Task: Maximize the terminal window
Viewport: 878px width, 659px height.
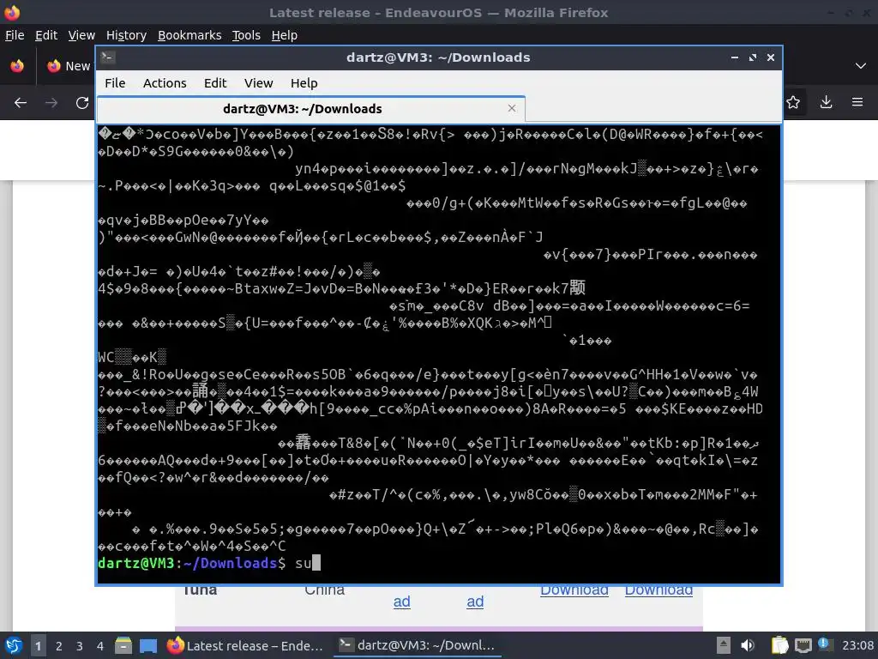Action: click(x=753, y=57)
